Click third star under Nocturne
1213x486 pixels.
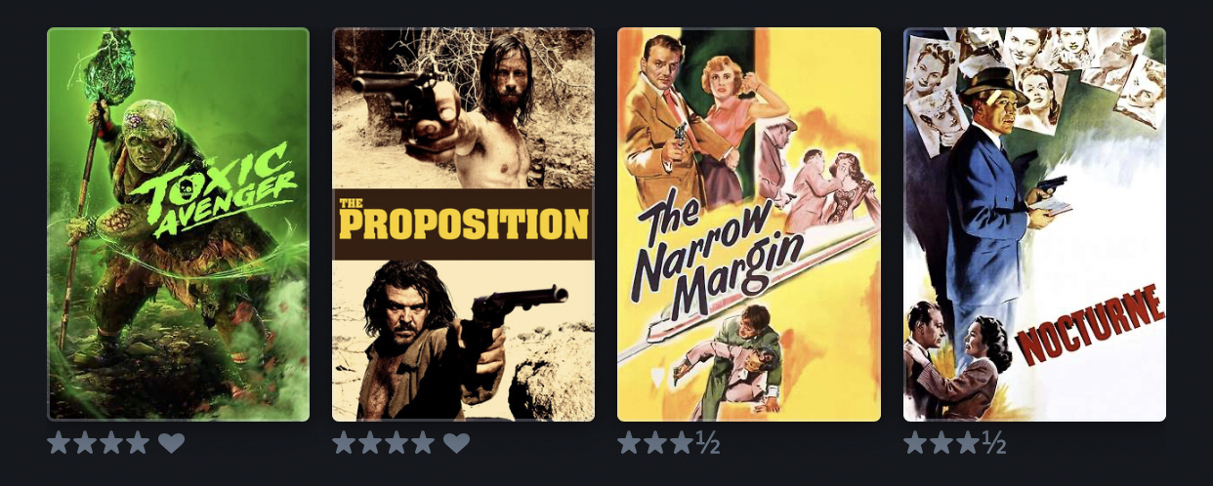(x=968, y=443)
